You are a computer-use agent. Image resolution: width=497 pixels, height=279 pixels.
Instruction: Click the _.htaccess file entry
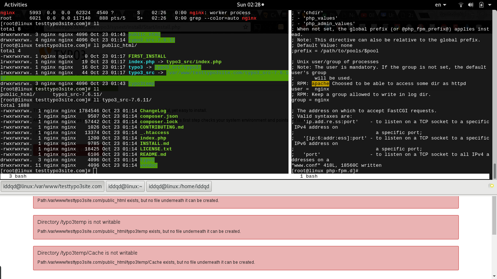[x=154, y=133]
